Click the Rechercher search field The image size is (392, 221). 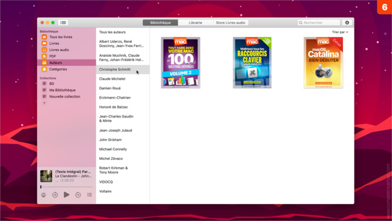click(x=319, y=22)
